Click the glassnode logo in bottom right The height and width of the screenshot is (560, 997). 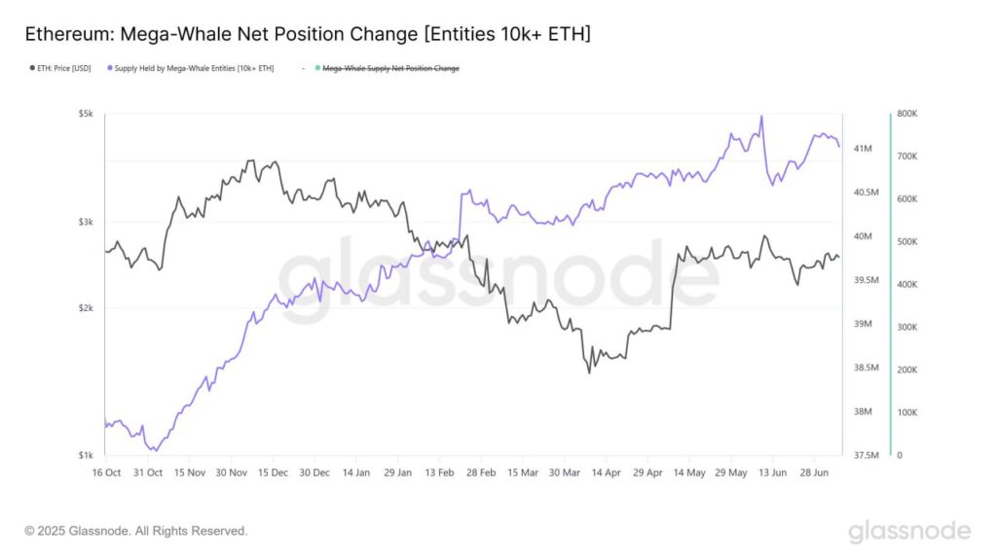click(908, 532)
